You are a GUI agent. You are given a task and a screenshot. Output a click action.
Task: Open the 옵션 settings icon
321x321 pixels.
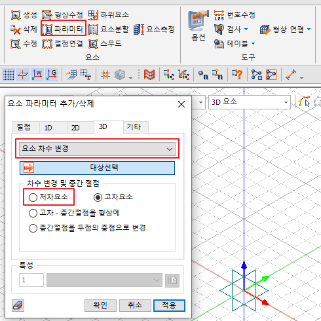coord(198,26)
